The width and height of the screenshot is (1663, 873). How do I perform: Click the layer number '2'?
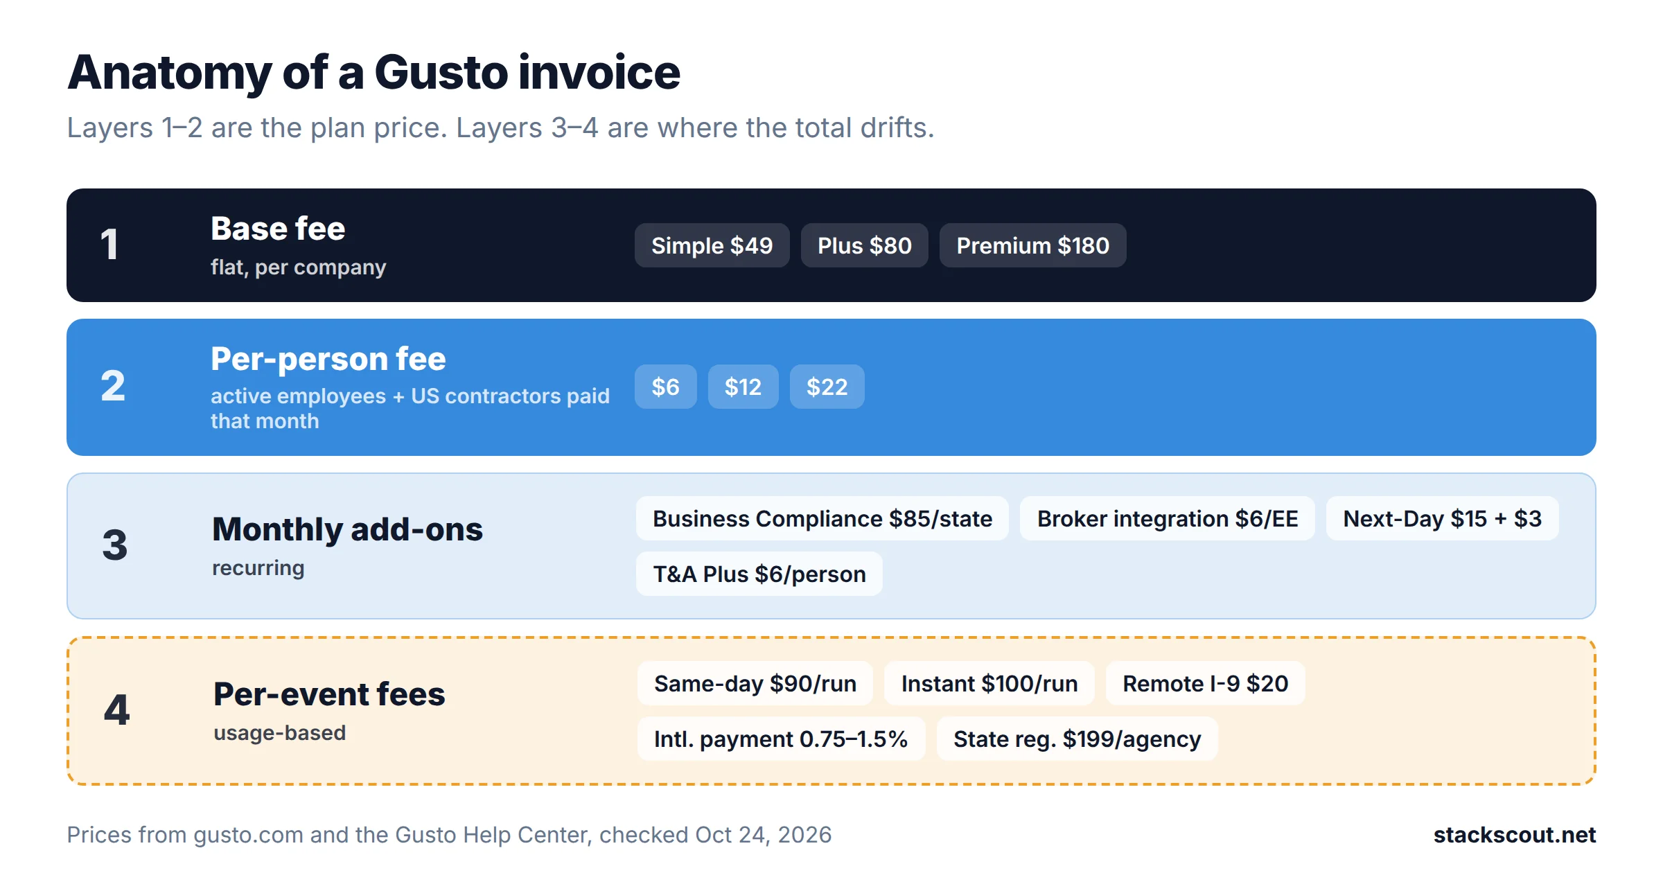[113, 386]
